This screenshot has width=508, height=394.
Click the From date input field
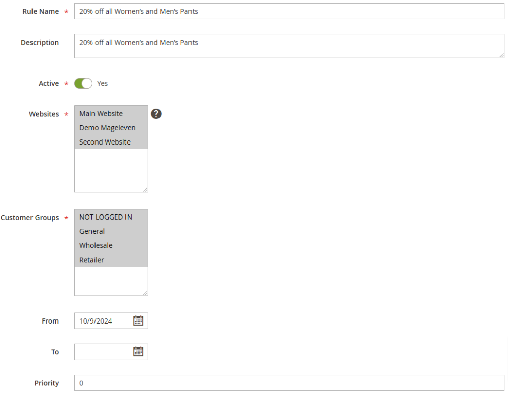103,321
